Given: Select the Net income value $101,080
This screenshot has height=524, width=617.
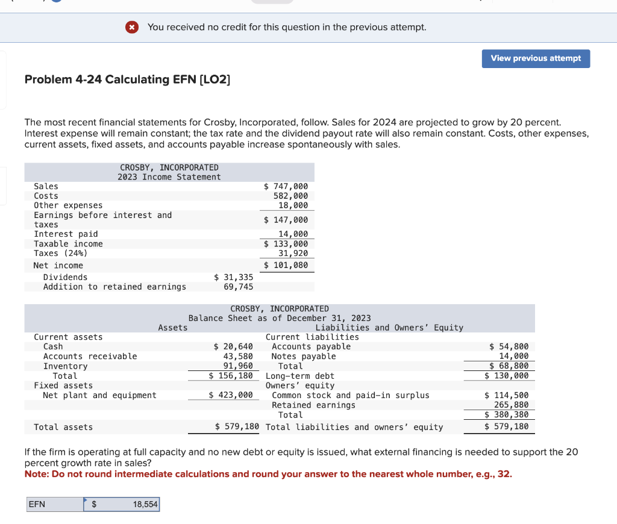Looking at the screenshot, I should (286, 266).
